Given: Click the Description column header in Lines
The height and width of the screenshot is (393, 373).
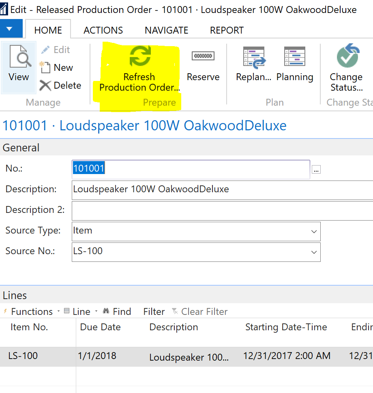Looking at the screenshot, I should (x=174, y=327).
